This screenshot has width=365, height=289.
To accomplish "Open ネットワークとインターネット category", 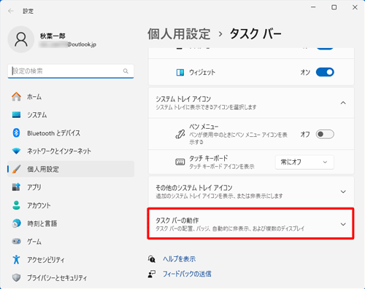I will [71, 151].
